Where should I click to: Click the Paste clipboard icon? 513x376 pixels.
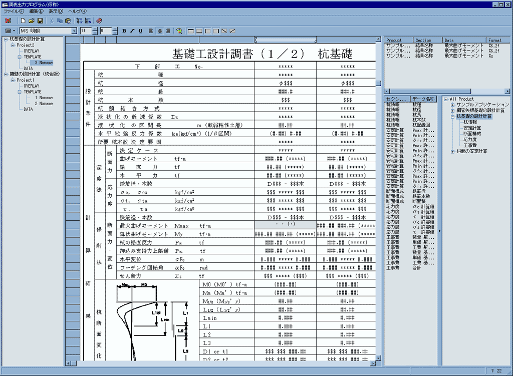click(68, 21)
